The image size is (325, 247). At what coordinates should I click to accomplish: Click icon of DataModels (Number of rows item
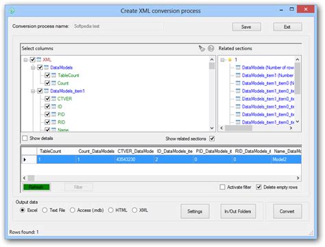pyautogui.click(x=238, y=67)
